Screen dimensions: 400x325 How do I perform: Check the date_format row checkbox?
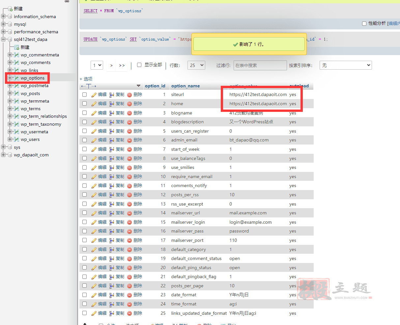85,295
